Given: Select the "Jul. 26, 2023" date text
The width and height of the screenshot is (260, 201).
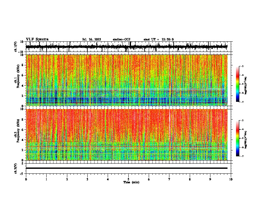Looking at the screenshot, I should [92, 39].
